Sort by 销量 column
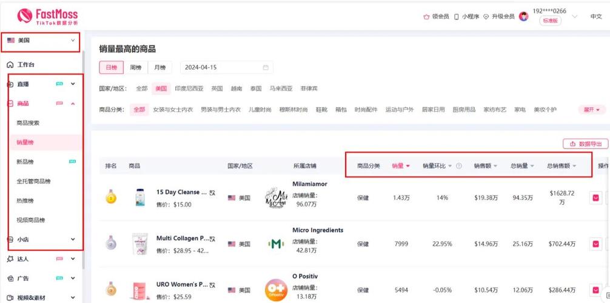This screenshot has width=610, height=303. point(401,165)
